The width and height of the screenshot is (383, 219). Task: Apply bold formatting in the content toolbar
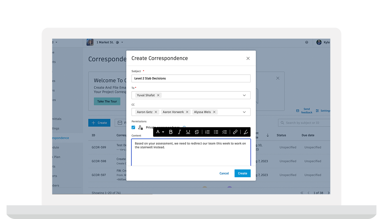[x=171, y=132]
